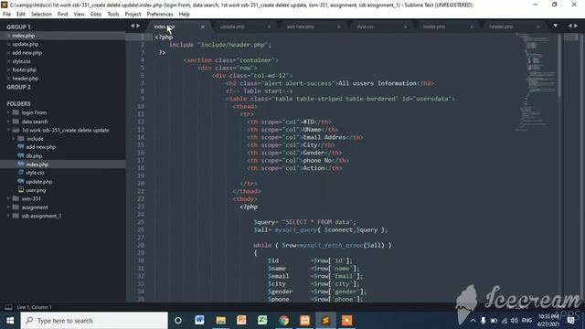Open user.png in the folder tree

(36, 190)
